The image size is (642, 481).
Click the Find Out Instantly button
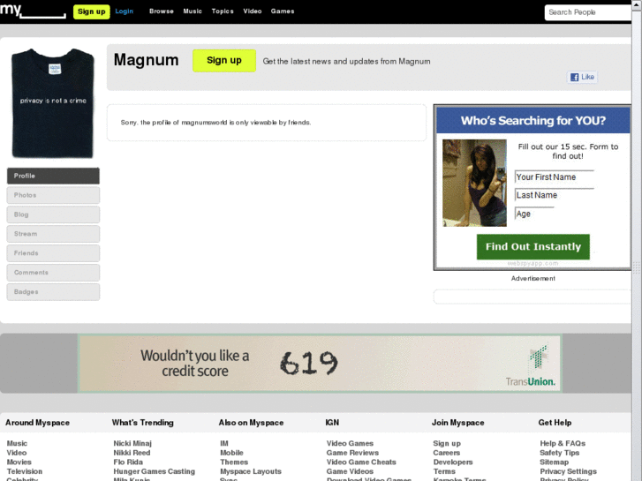click(x=533, y=247)
